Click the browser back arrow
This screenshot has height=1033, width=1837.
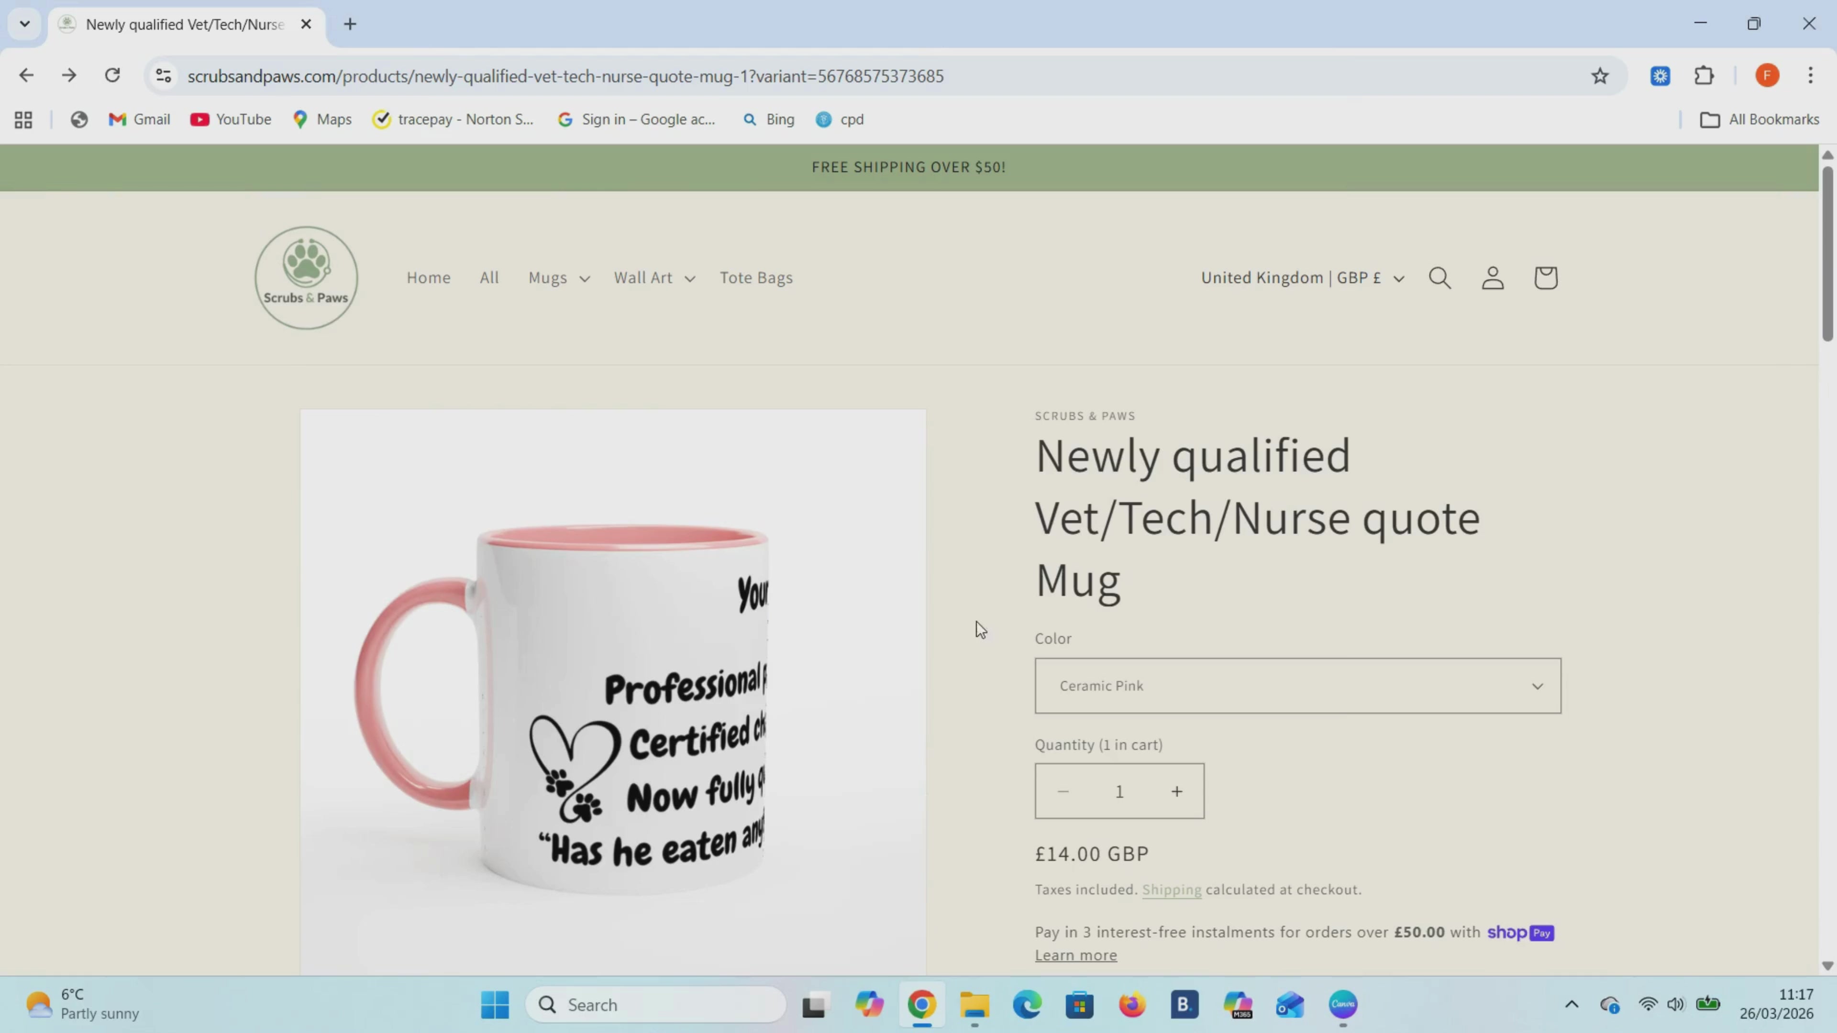26,76
